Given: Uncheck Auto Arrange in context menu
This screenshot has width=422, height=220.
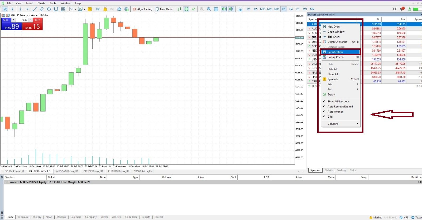Looking at the screenshot, I should [x=335, y=112].
